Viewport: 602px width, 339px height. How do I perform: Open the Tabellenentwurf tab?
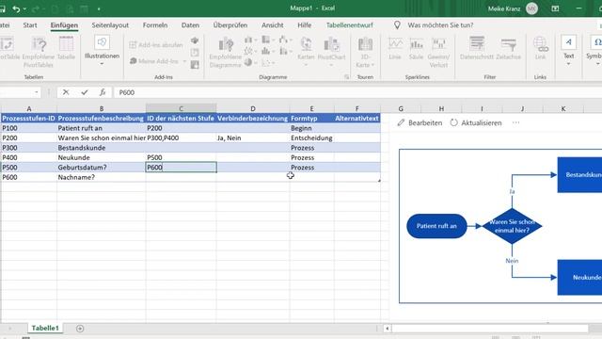pos(349,25)
